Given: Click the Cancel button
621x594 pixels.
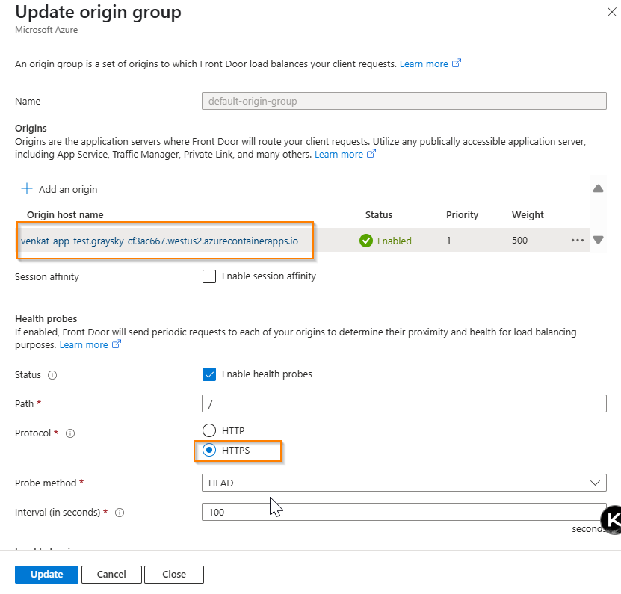Looking at the screenshot, I should (x=111, y=574).
